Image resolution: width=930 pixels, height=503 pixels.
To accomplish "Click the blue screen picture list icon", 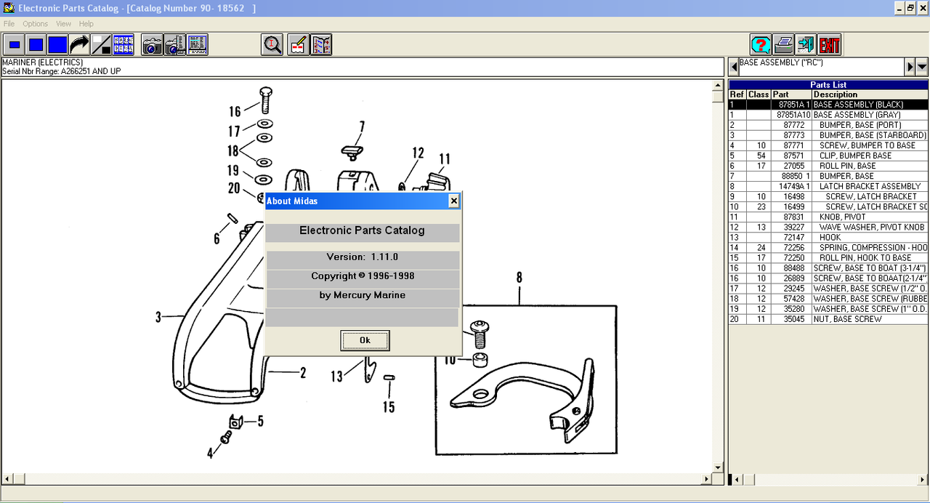I will point(198,45).
